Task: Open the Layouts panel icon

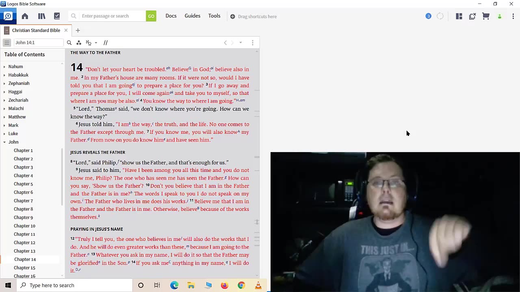Action: tap(459, 16)
